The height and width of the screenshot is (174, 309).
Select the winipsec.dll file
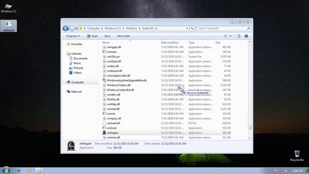[114, 118]
